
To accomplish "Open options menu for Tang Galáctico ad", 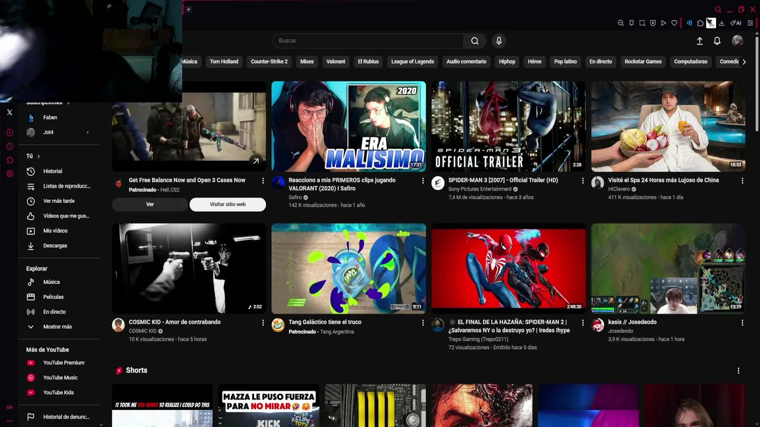I will [423, 323].
